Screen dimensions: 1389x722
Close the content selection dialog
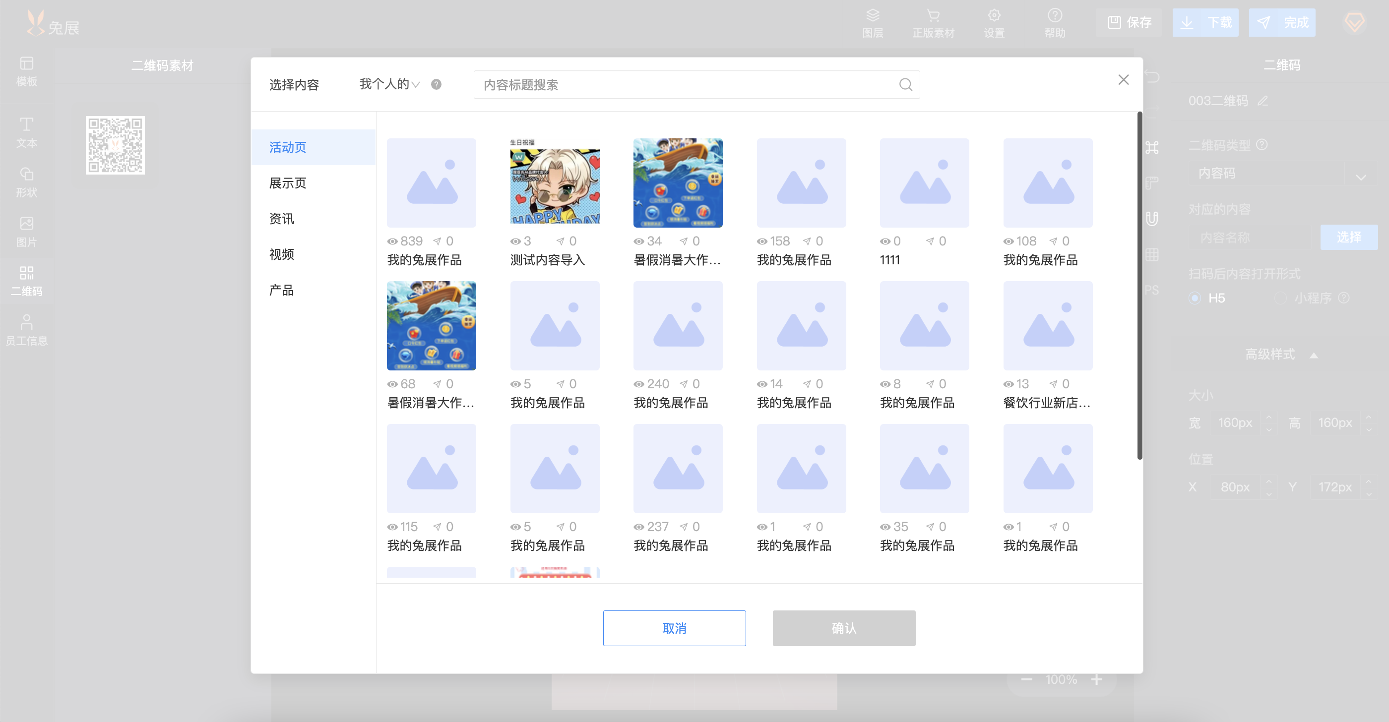[x=1123, y=80]
